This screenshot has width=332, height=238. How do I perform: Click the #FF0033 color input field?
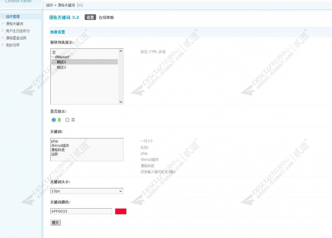81,211
